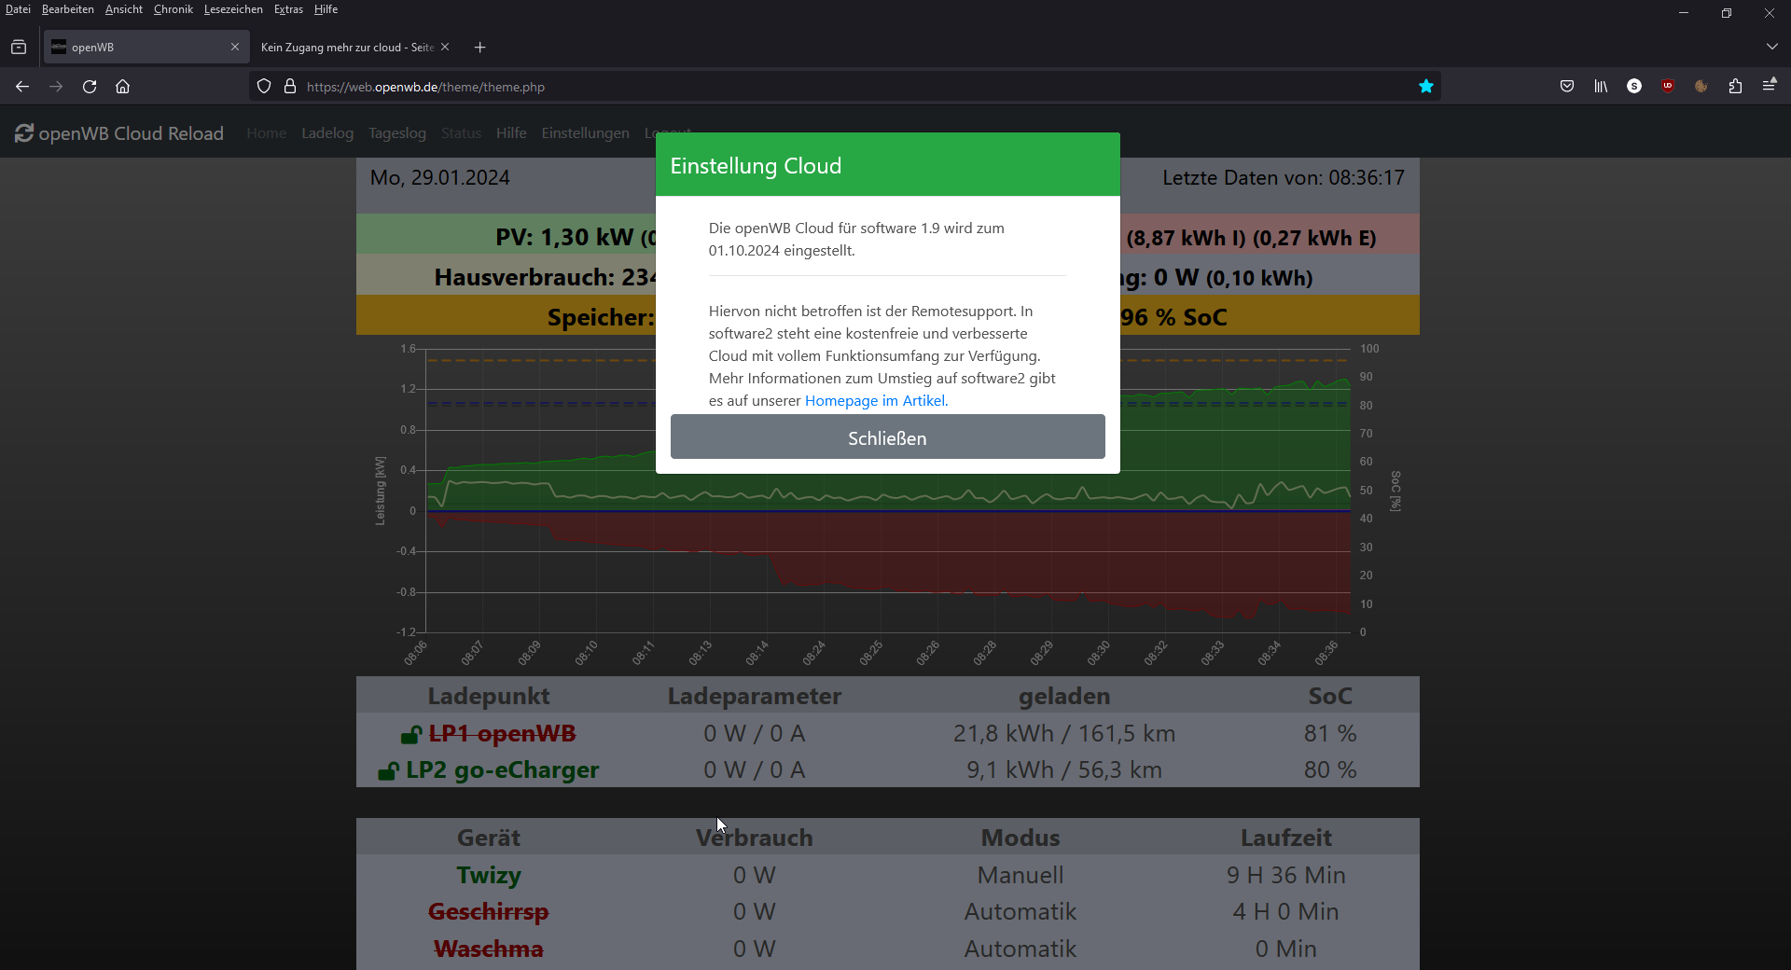Click the '9 H 36 Min' runtime
The width and height of the screenshot is (1791, 970).
(1286, 876)
